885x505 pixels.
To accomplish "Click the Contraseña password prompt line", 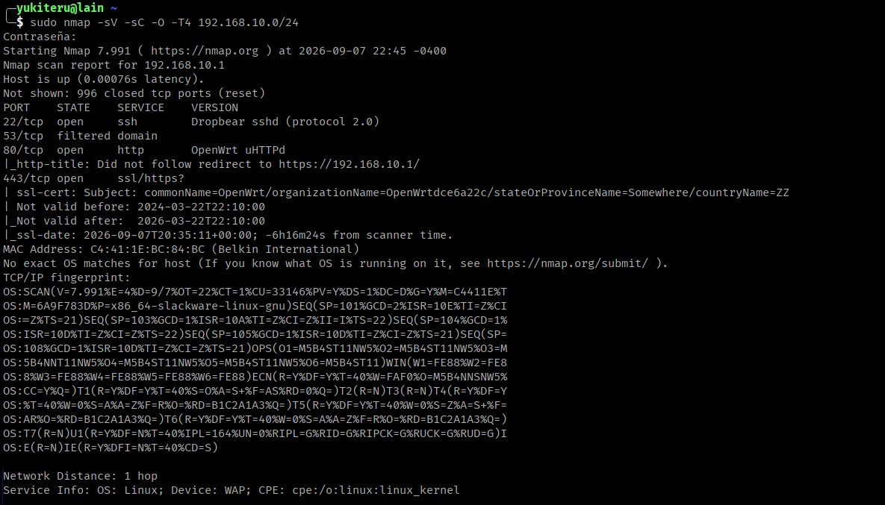I will 40,37.
